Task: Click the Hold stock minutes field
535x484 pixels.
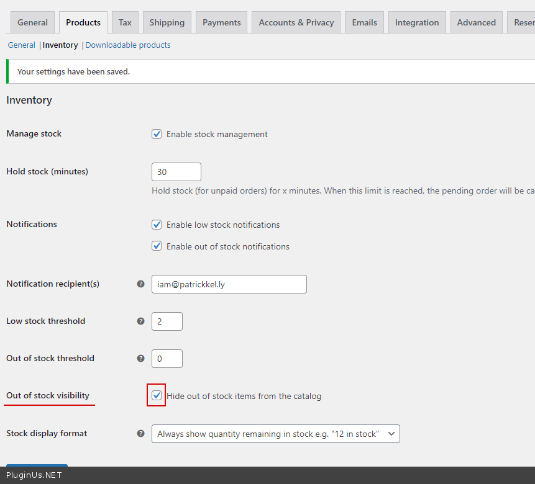Action: pos(176,172)
